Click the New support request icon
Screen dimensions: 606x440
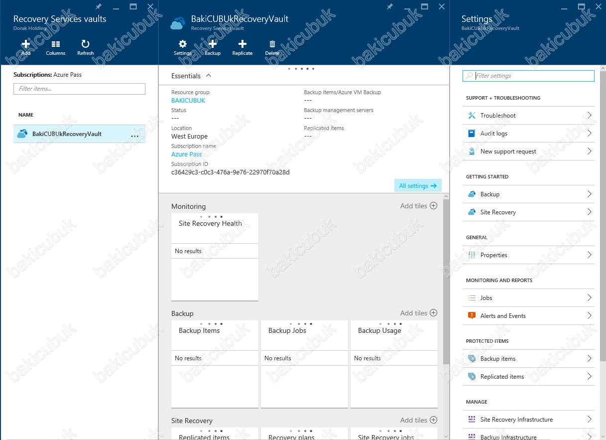pos(472,151)
